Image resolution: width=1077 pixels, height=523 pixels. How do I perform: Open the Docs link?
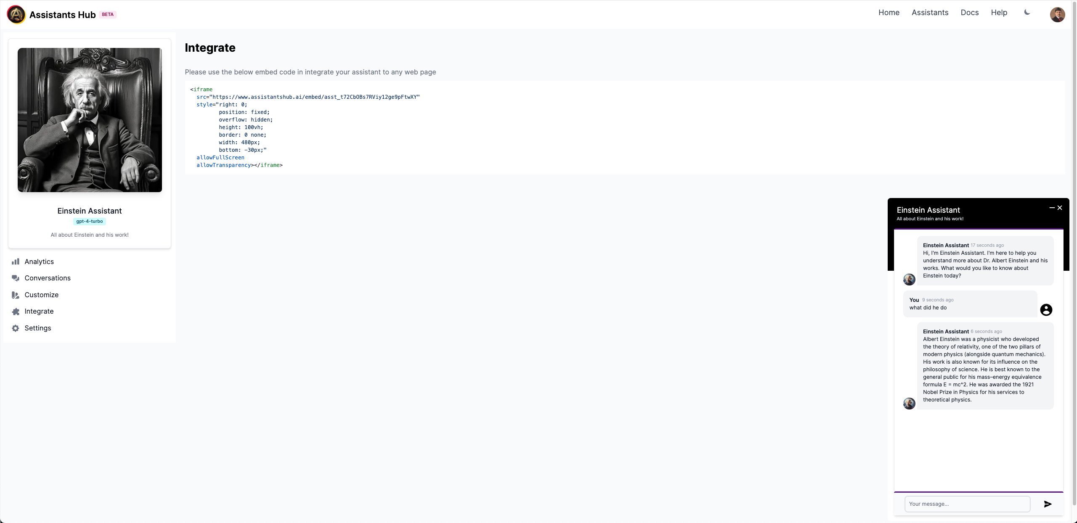969,13
